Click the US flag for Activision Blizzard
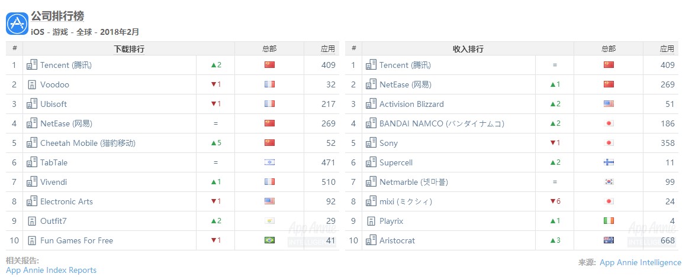692x277 pixels. [609, 104]
